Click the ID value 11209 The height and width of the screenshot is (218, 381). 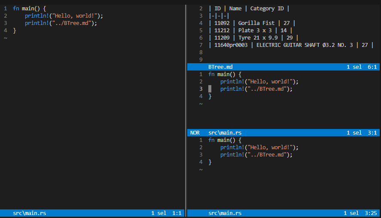click(x=222, y=38)
